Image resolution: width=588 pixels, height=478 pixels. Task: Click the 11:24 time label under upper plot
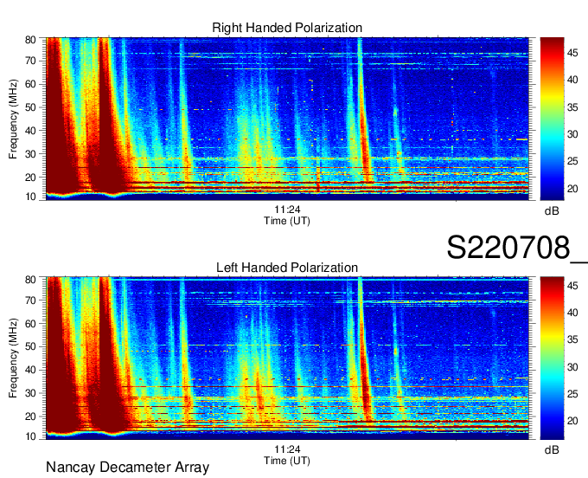pos(287,210)
